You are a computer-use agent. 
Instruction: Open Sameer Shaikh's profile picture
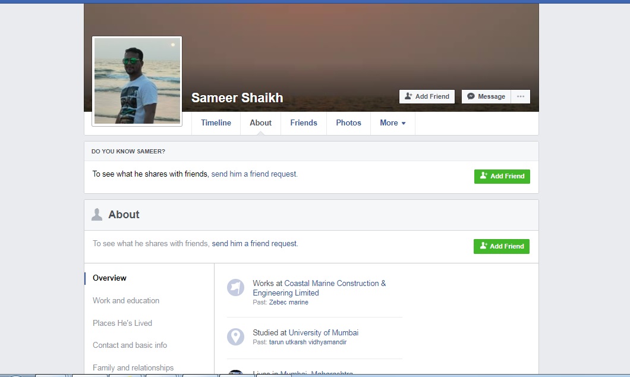point(137,81)
